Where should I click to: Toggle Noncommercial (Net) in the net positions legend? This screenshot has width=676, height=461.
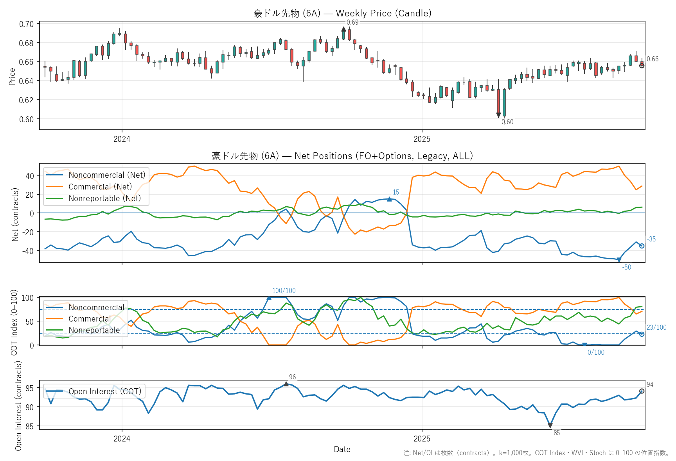pyautogui.click(x=107, y=175)
